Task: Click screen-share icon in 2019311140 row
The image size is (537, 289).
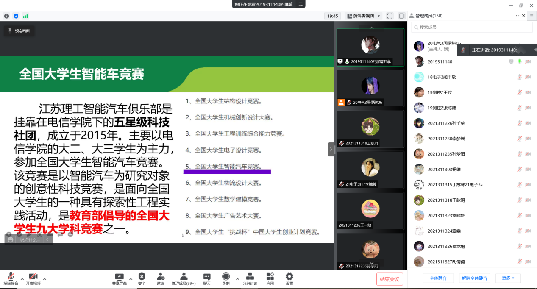Action: pyautogui.click(x=511, y=61)
